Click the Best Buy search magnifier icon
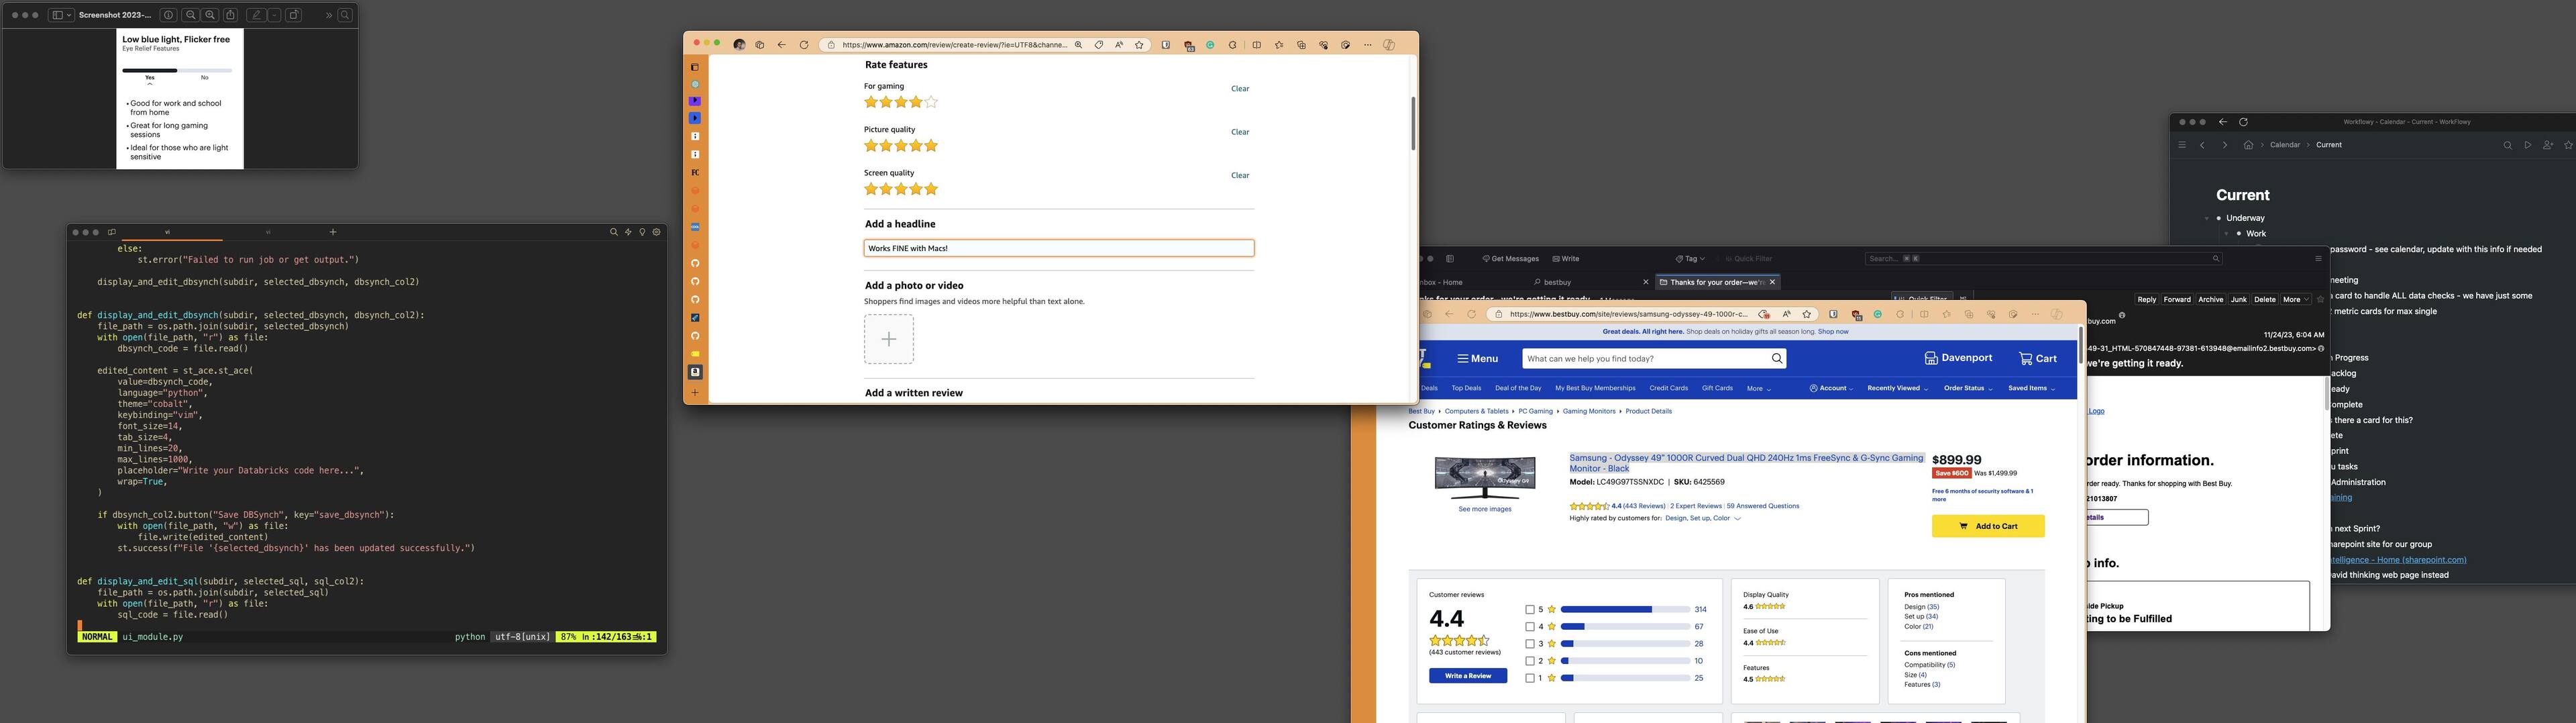Screen dimensions: 2576x723 1776,358
